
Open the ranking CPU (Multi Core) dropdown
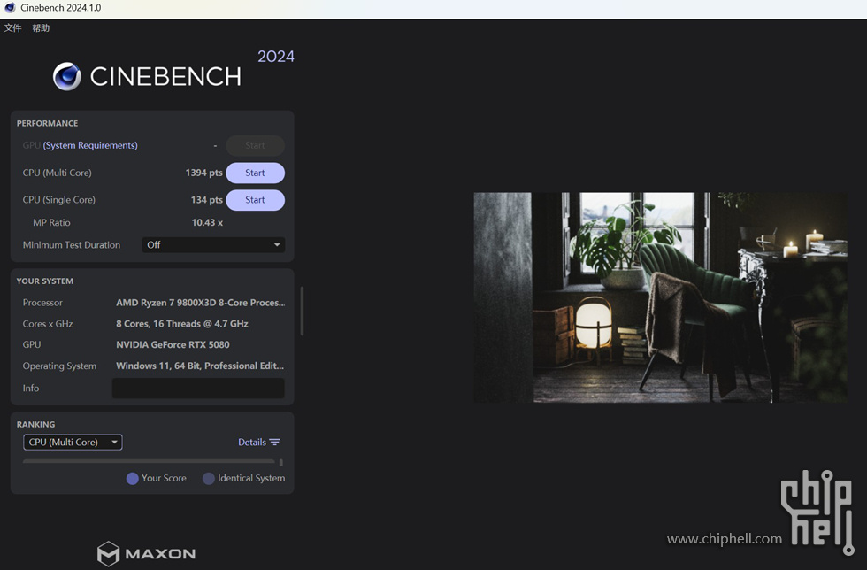(73, 443)
